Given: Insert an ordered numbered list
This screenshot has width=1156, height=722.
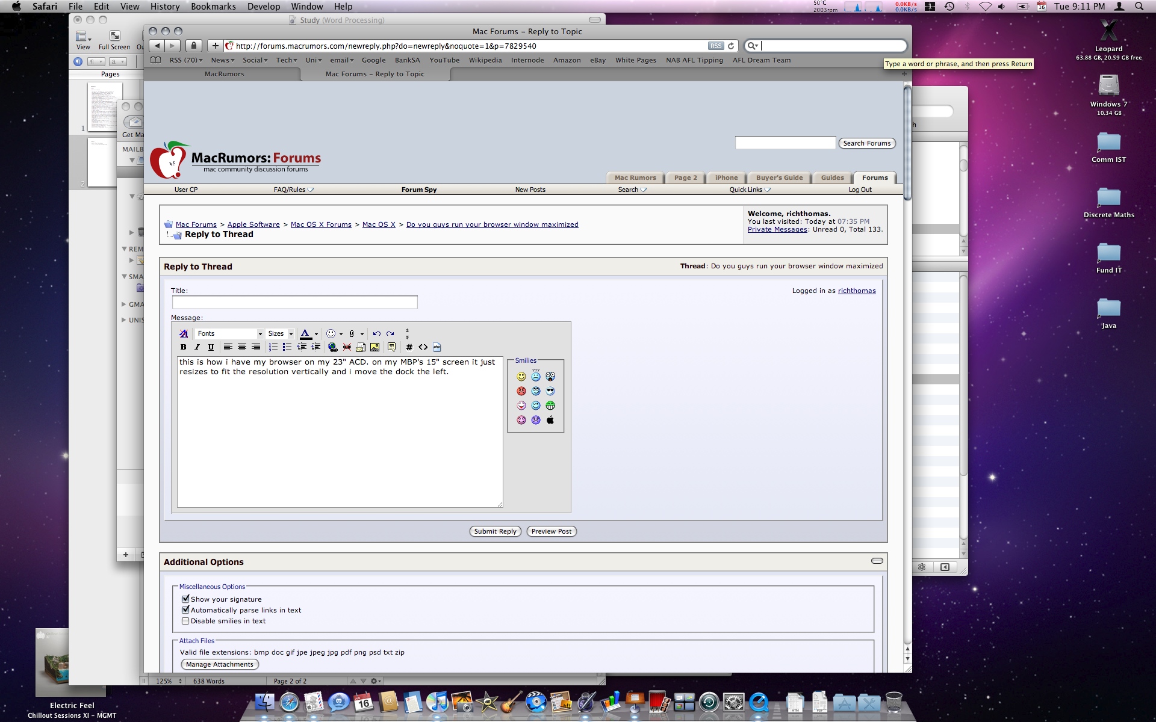Looking at the screenshot, I should (273, 347).
